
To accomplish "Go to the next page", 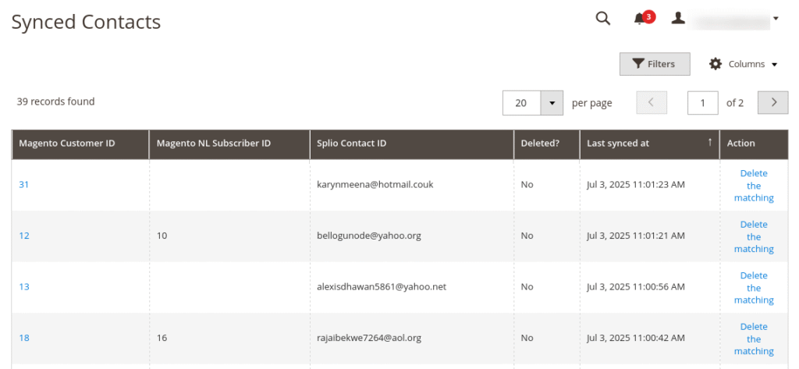I will [x=772, y=102].
